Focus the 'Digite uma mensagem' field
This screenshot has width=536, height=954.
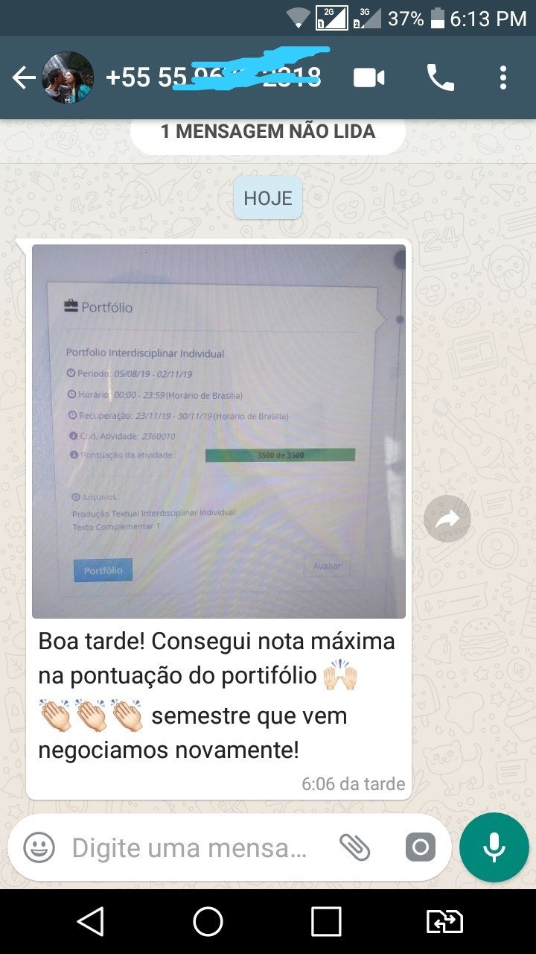point(189,848)
